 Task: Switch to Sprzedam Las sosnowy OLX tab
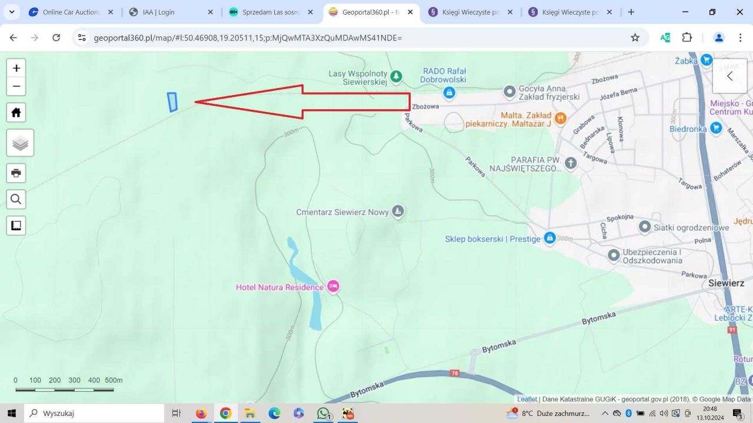271,12
